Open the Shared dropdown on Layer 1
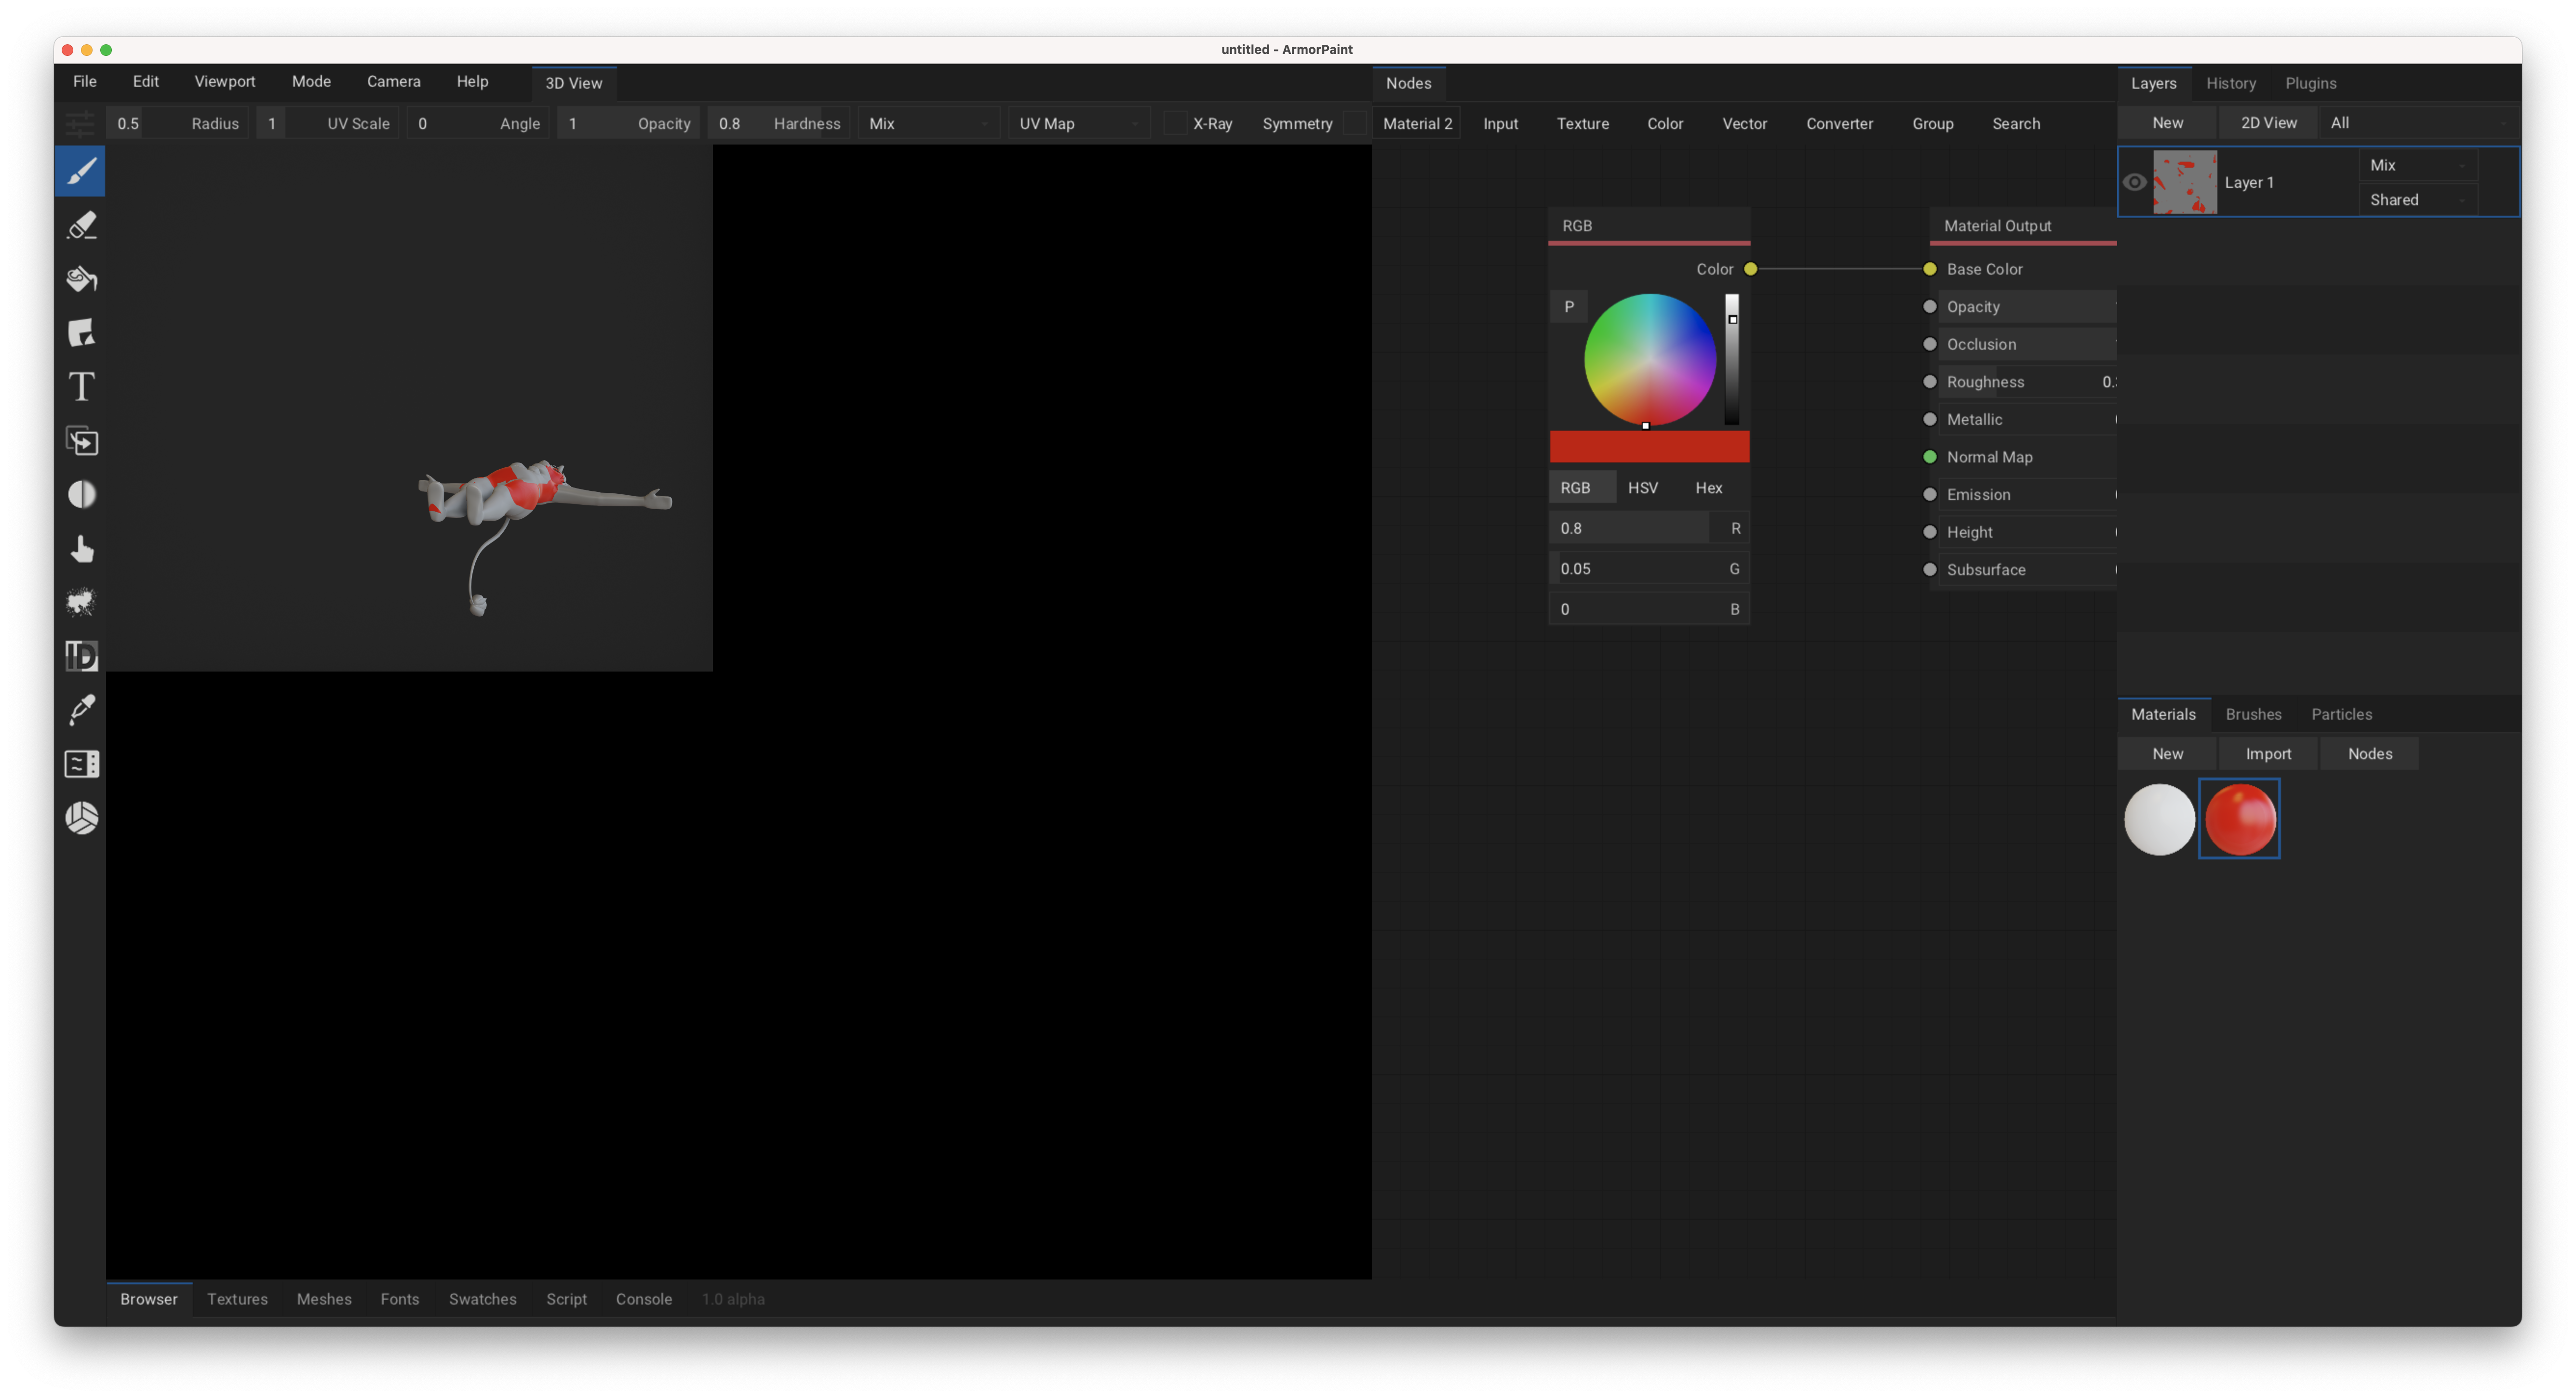2576x1398 pixels. point(2418,199)
